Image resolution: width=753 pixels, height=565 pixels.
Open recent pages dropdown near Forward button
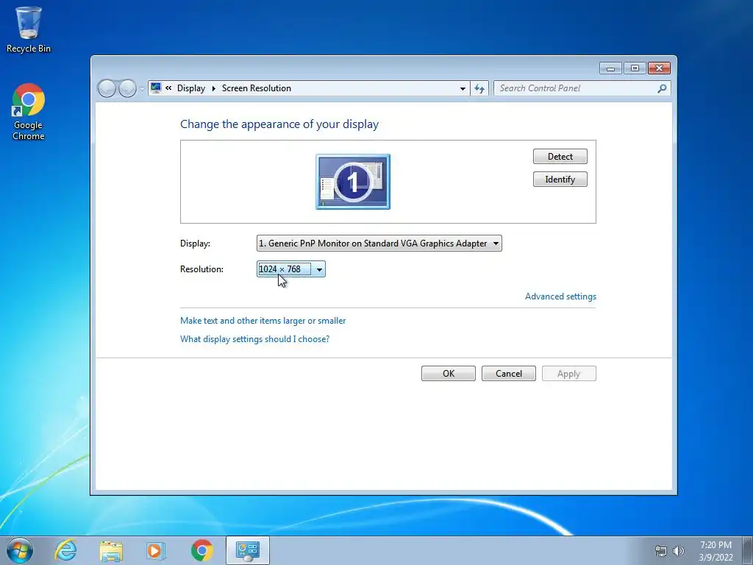pos(142,89)
